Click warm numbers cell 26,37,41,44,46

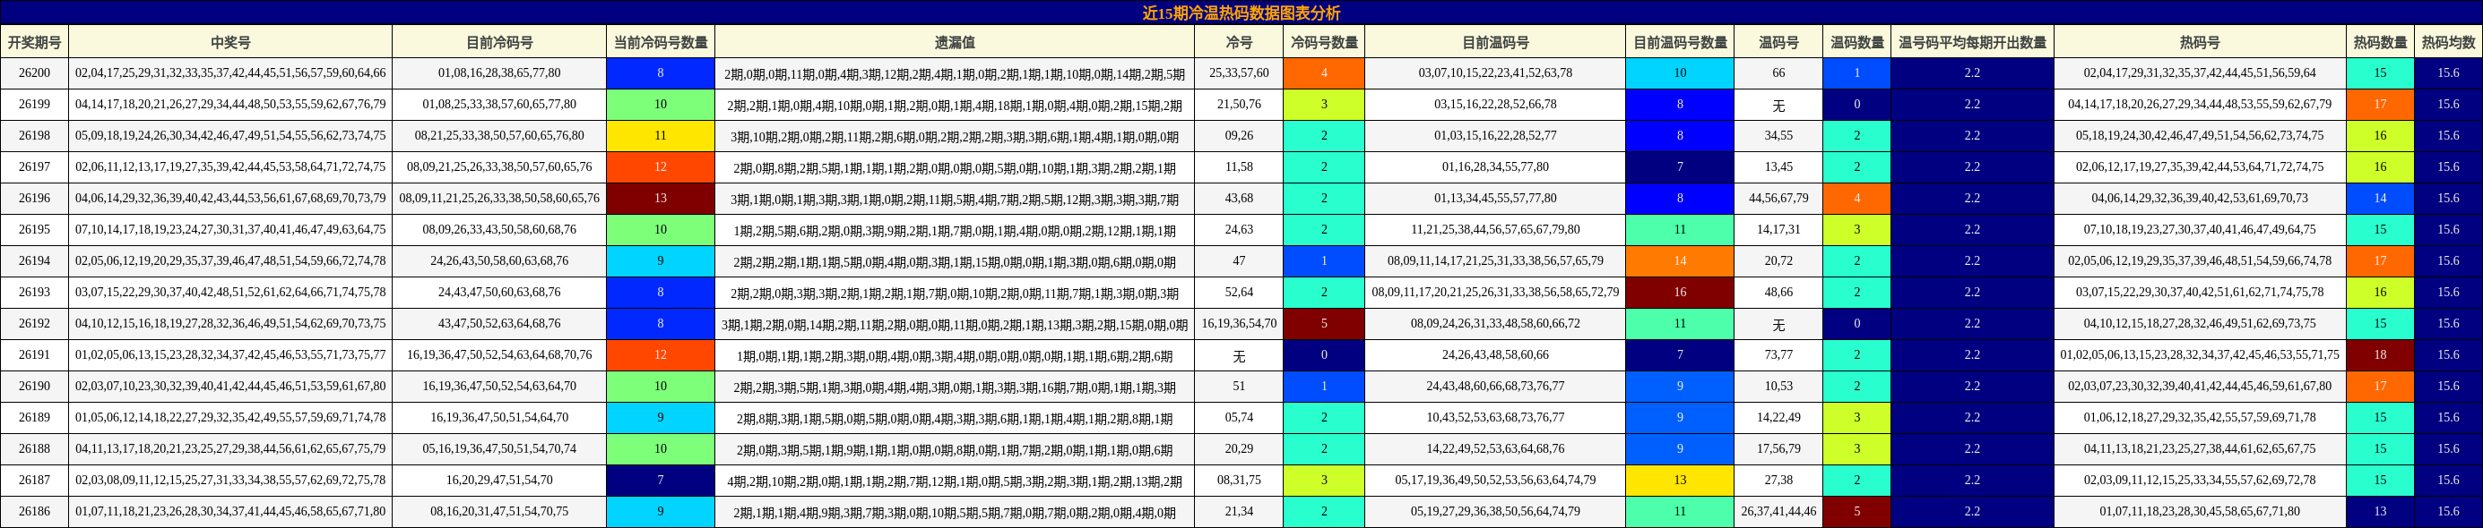(1778, 512)
